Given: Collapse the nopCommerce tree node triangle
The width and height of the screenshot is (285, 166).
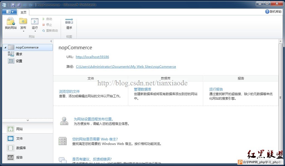Looking at the screenshot, I should pos(5,47).
